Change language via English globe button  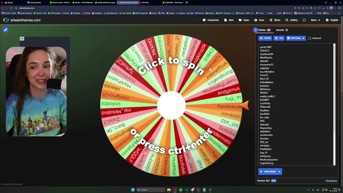coord(332,20)
